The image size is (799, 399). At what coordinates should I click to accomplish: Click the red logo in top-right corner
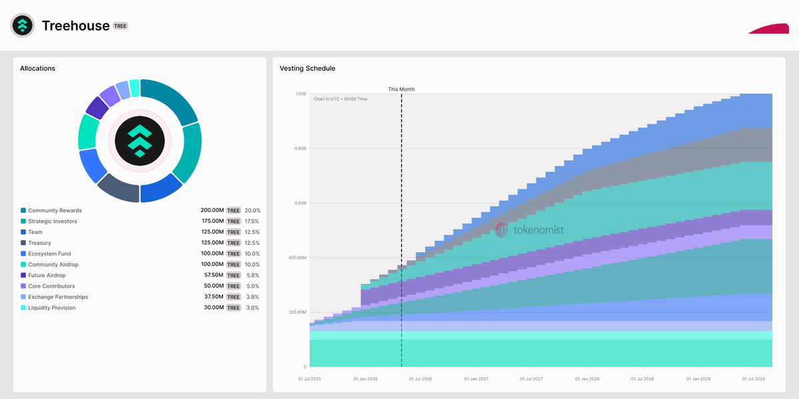pos(768,29)
